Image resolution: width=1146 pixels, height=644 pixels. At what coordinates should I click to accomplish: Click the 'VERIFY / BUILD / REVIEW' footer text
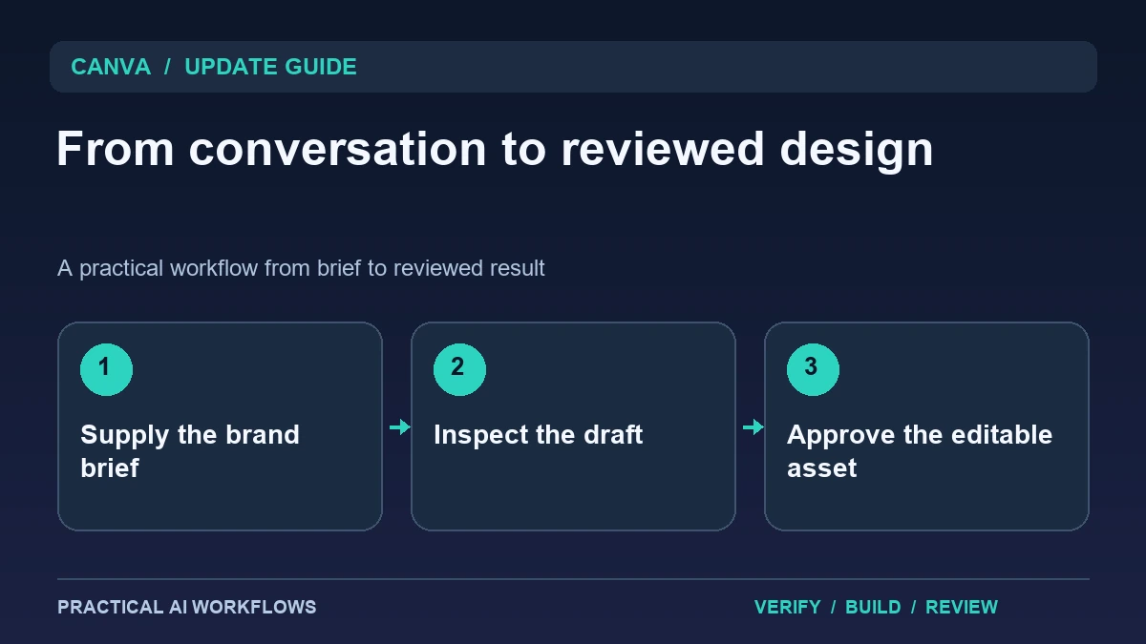click(x=876, y=607)
